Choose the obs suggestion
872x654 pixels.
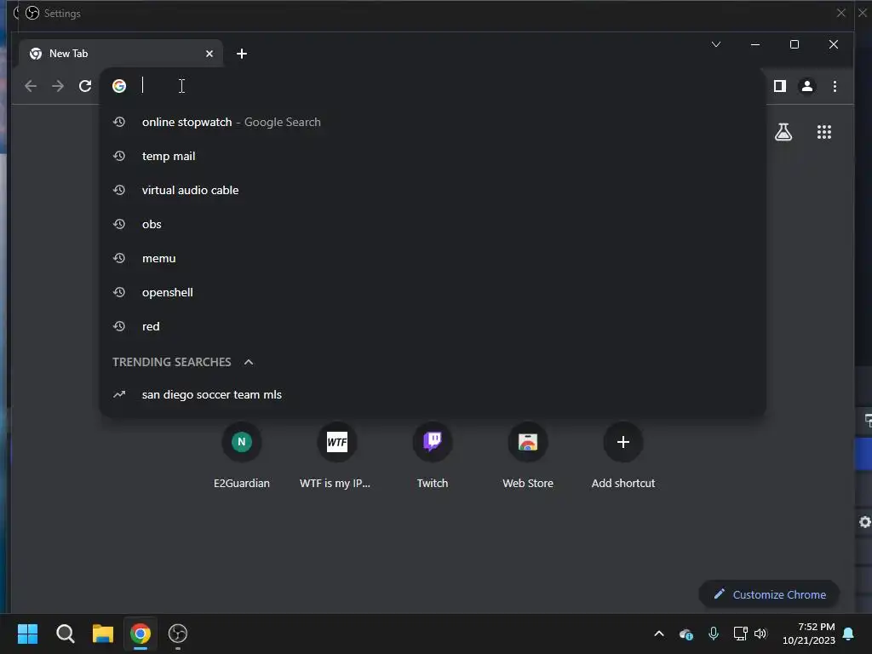(433, 224)
